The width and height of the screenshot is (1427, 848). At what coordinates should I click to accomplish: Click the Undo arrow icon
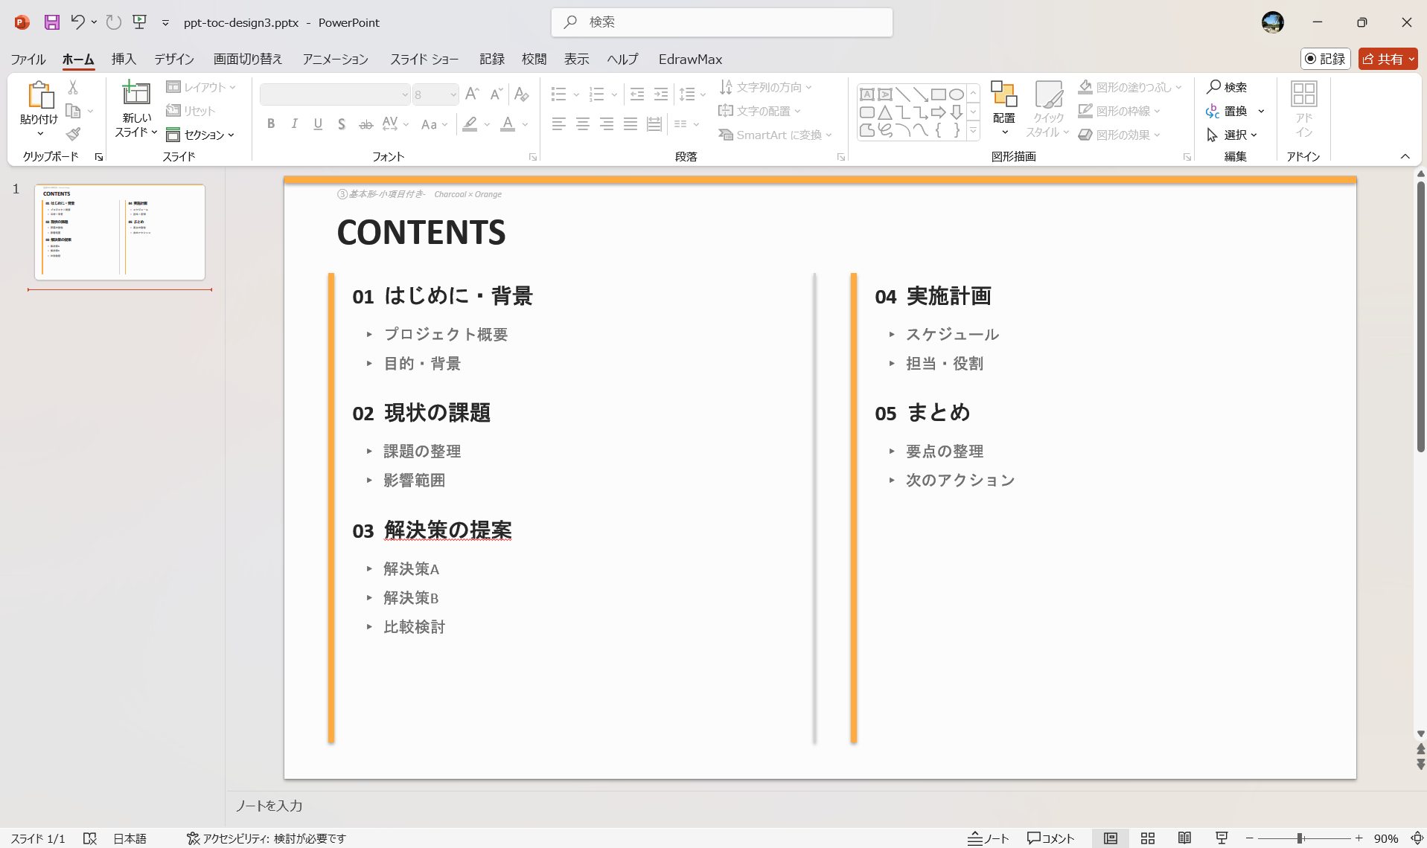coord(77,22)
